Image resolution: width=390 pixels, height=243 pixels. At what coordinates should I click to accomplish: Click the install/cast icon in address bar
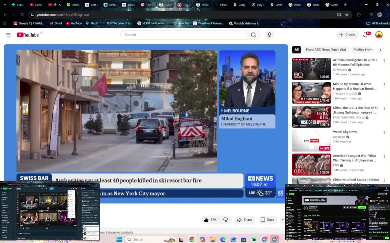click(x=339, y=15)
